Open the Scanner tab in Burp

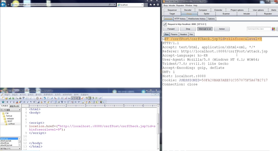pyautogui.click(x=226, y=14)
